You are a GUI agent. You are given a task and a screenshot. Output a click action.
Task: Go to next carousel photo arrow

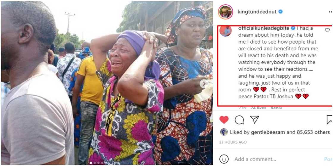point(204,84)
